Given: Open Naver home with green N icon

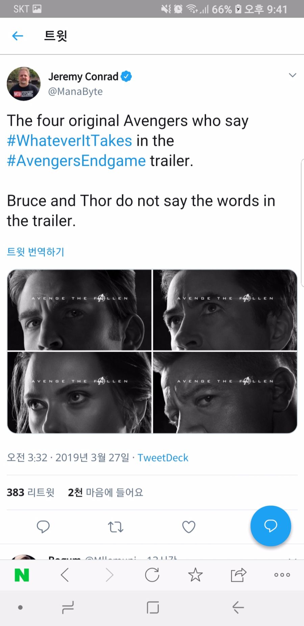Looking at the screenshot, I should [22, 575].
